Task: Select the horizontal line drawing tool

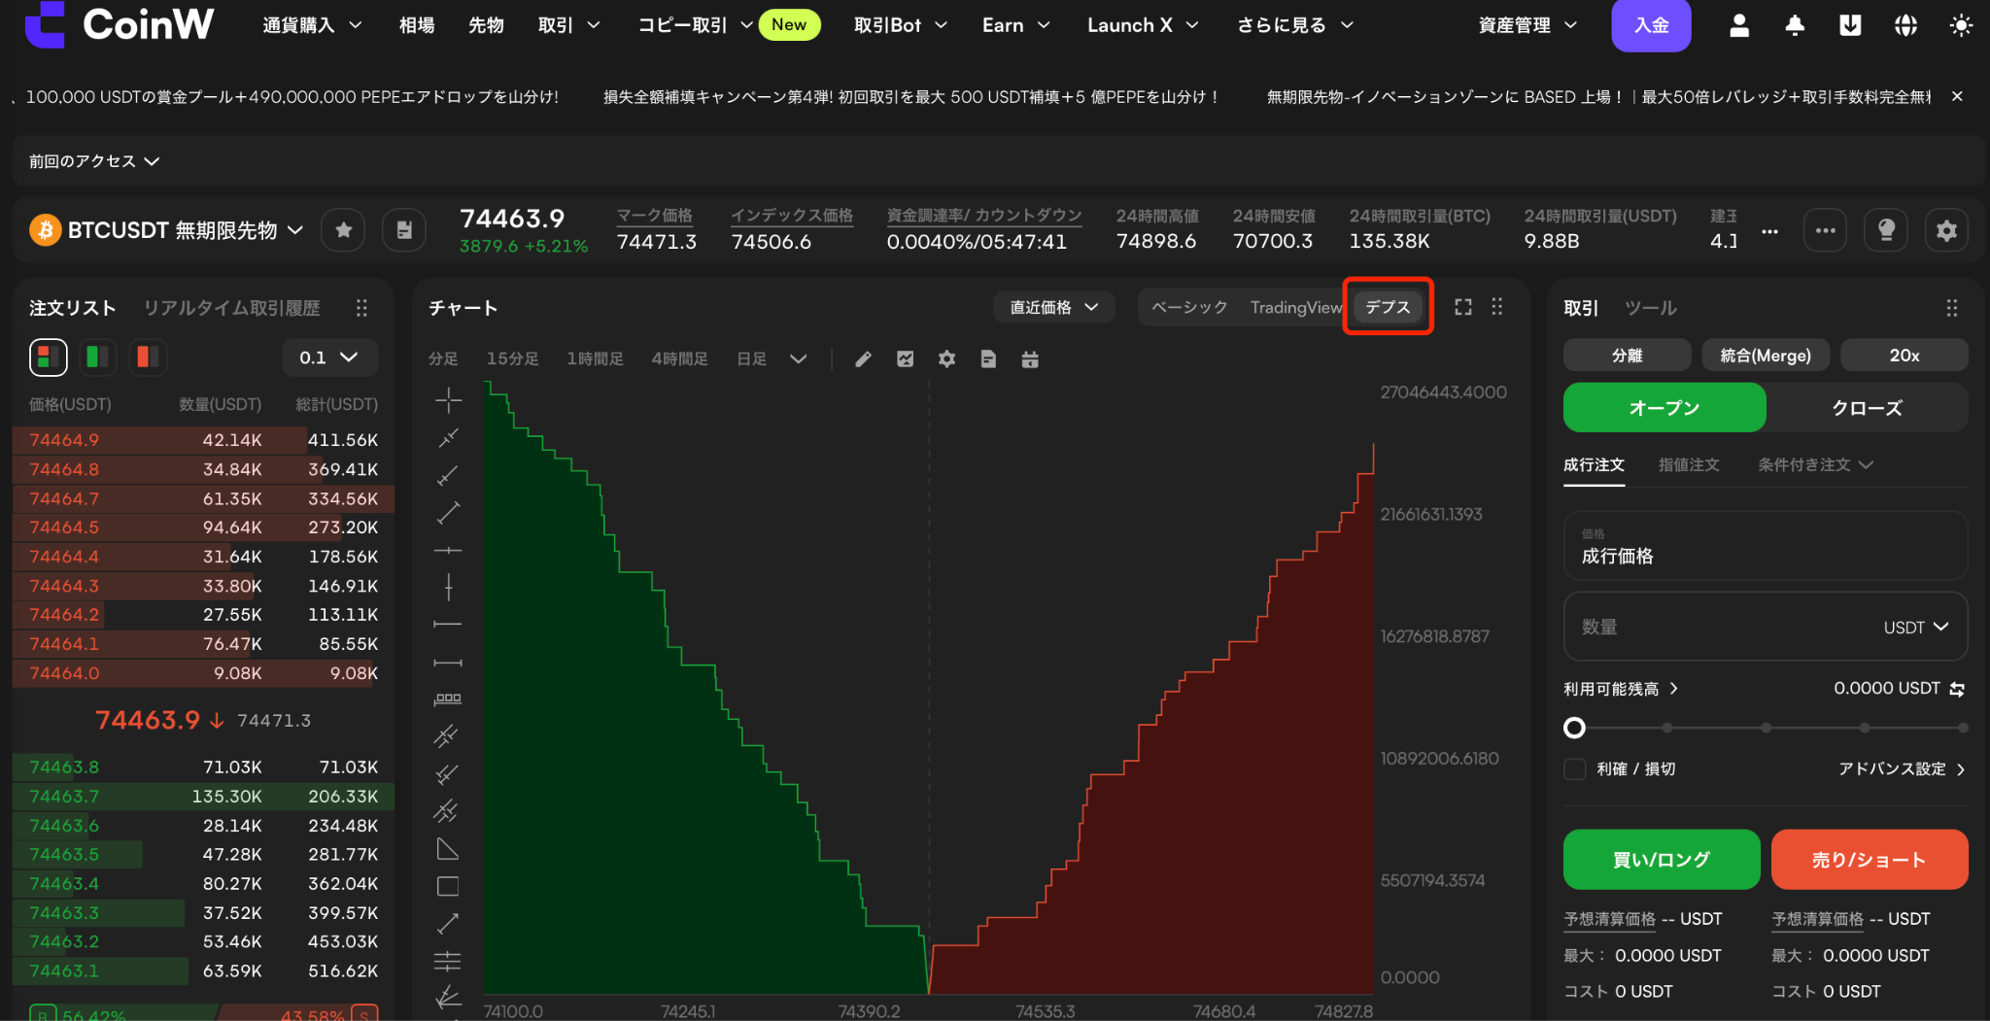Action: [x=448, y=550]
